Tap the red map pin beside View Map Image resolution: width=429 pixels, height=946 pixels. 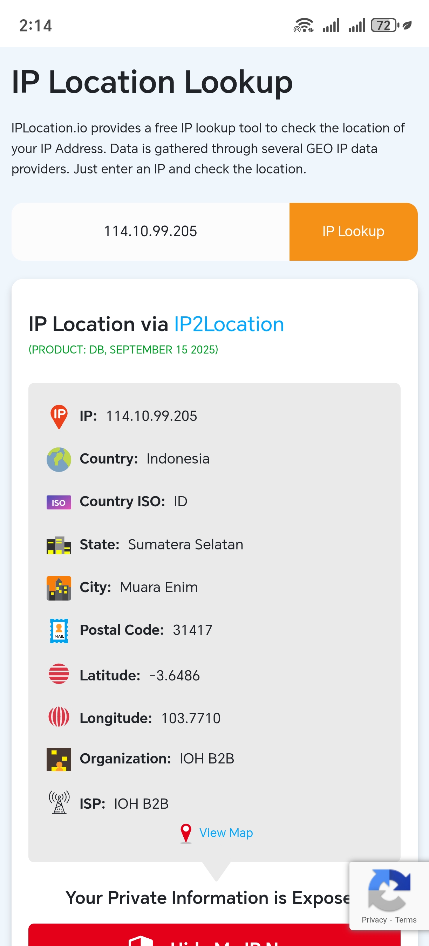click(186, 833)
